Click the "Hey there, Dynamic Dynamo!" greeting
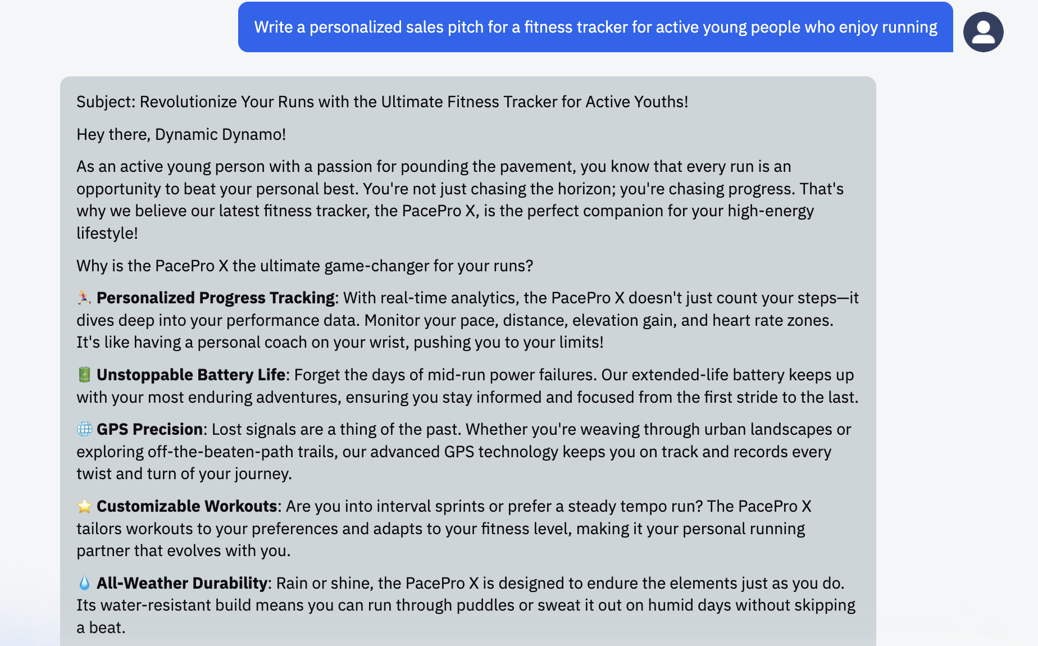The image size is (1038, 646). tap(181, 134)
